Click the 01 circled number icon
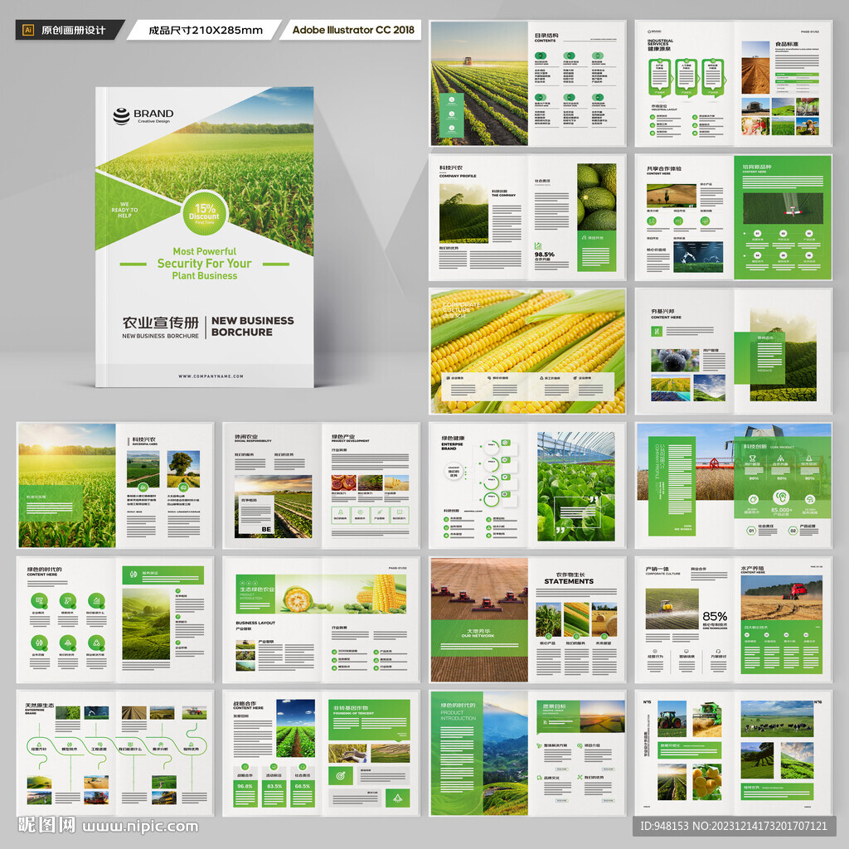The height and width of the screenshot is (849, 849). [x=751, y=531]
